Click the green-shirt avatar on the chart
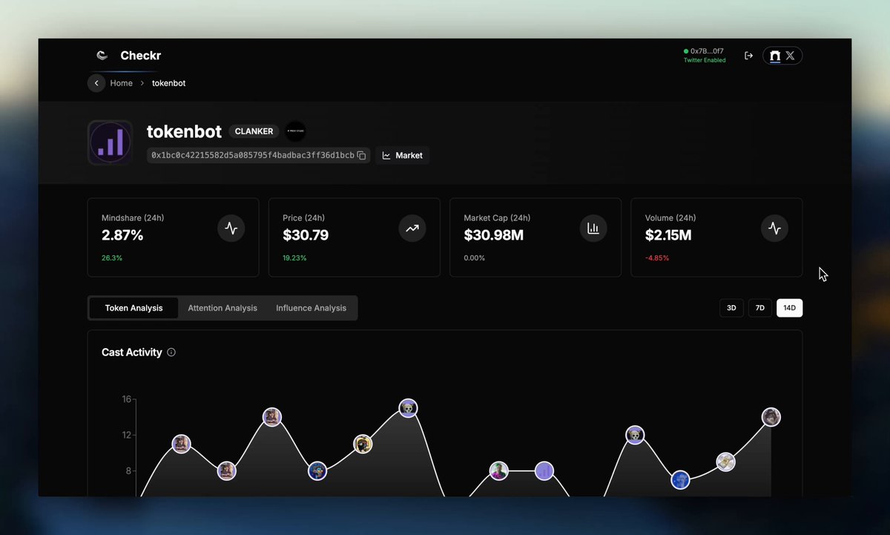This screenshot has height=535, width=890. pyautogui.click(x=499, y=470)
